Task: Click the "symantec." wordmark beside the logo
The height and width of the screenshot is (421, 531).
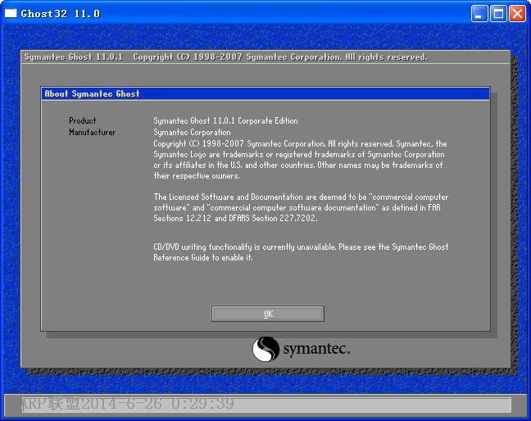Action: [x=316, y=351]
